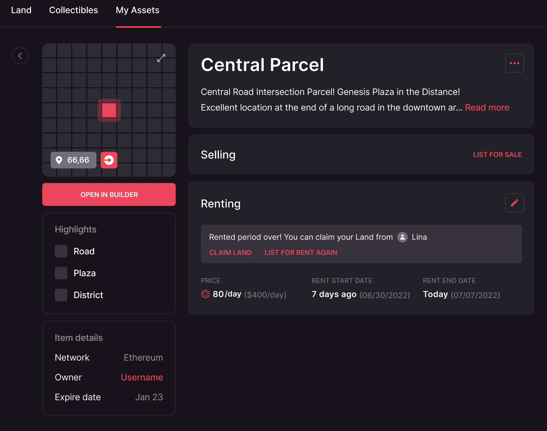Jump to parcel using red arrow icon
547x431 pixels.
pos(109,160)
